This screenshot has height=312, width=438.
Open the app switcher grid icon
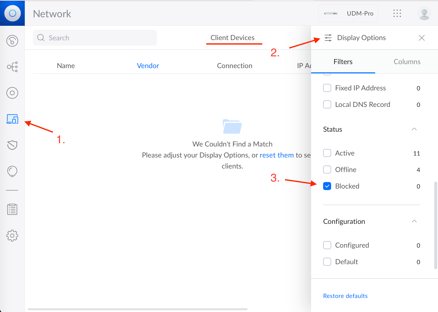coord(397,14)
